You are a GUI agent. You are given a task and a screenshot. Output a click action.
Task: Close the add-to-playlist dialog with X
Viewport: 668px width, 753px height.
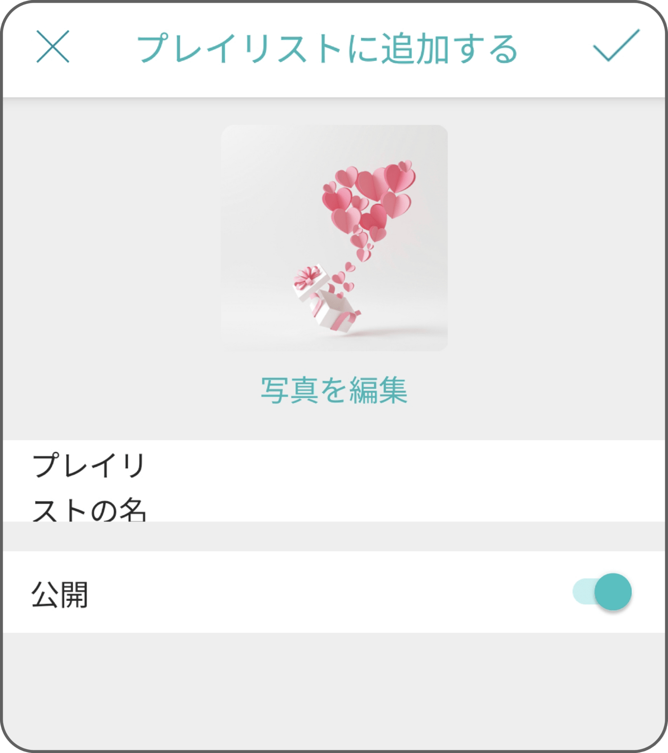(53, 47)
